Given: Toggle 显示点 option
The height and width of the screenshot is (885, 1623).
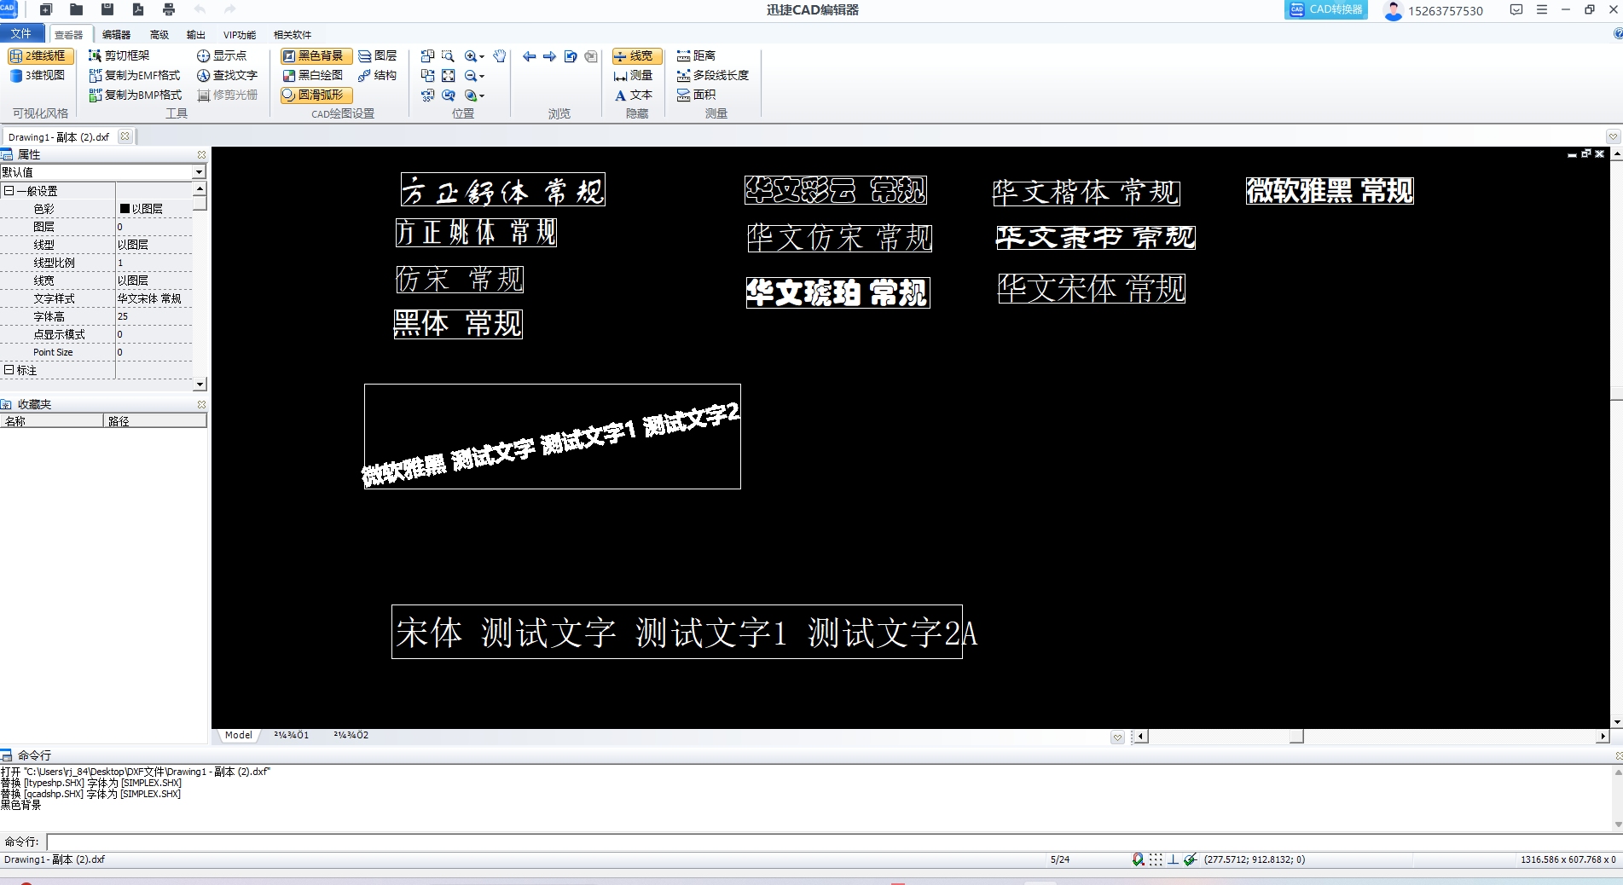Looking at the screenshot, I should (222, 55).
